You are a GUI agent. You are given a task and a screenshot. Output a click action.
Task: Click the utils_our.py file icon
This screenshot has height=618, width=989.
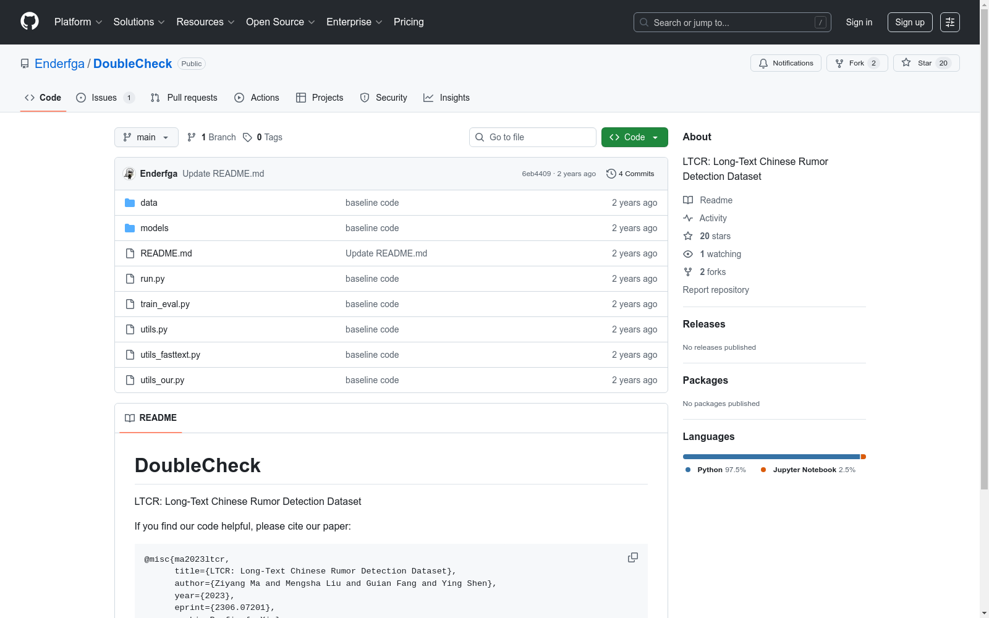pos(130,380)
